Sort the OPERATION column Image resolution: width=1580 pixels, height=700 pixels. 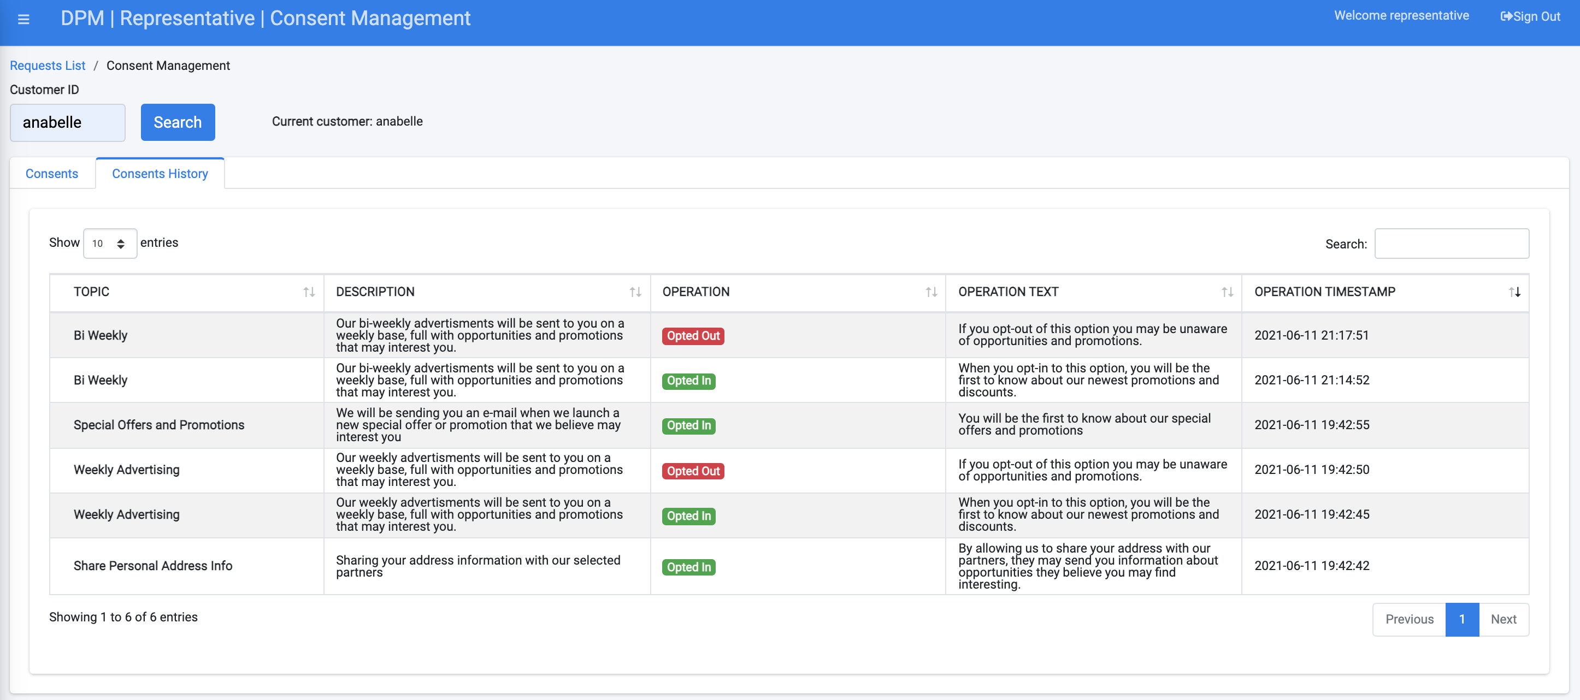pyautogui.click(x=932, y=292)
